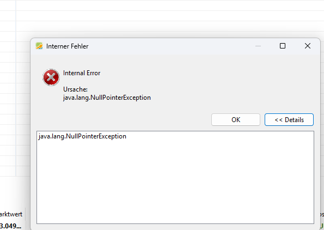Click the Ursache: label
The height and width of the screenshot is (230, 324).
pyautogui.click(x=76, y=89)
